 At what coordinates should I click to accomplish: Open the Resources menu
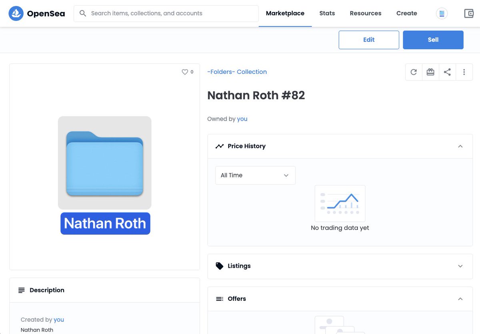[366, 14]
